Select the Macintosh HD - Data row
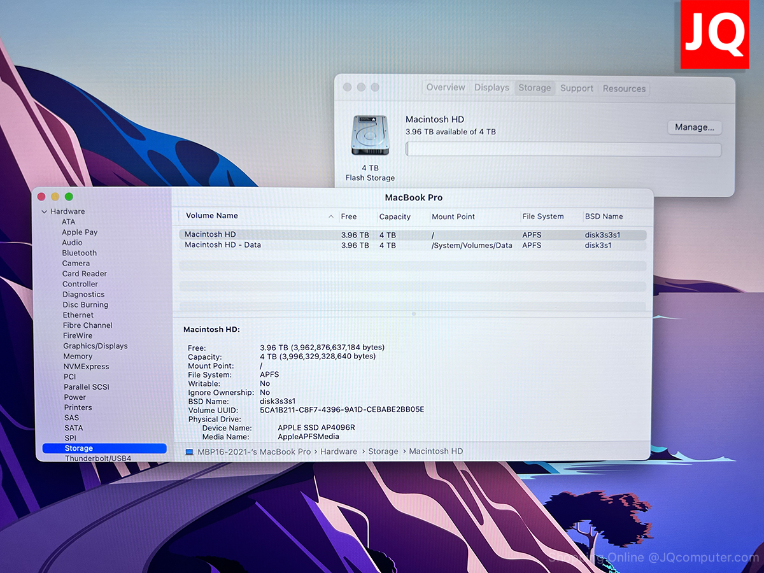Screen dimensions: 764x573 pyautogui.click(x=413, y=245)
